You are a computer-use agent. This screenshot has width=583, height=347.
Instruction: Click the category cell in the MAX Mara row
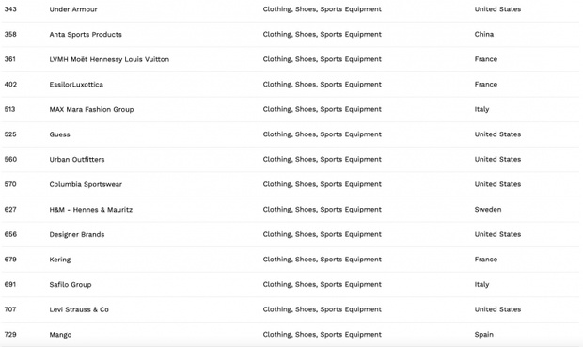tap(322, 109)
